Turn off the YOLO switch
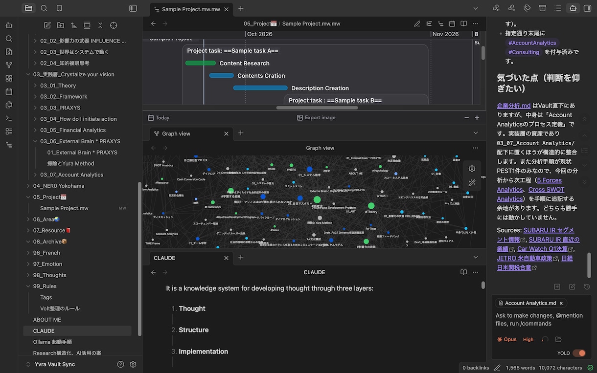The image size is (597, 373). point(579,353)
